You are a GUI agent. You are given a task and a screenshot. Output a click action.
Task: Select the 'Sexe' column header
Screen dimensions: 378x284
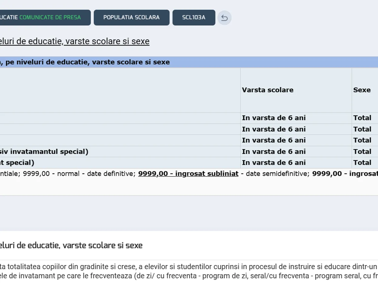pos(362,90)
